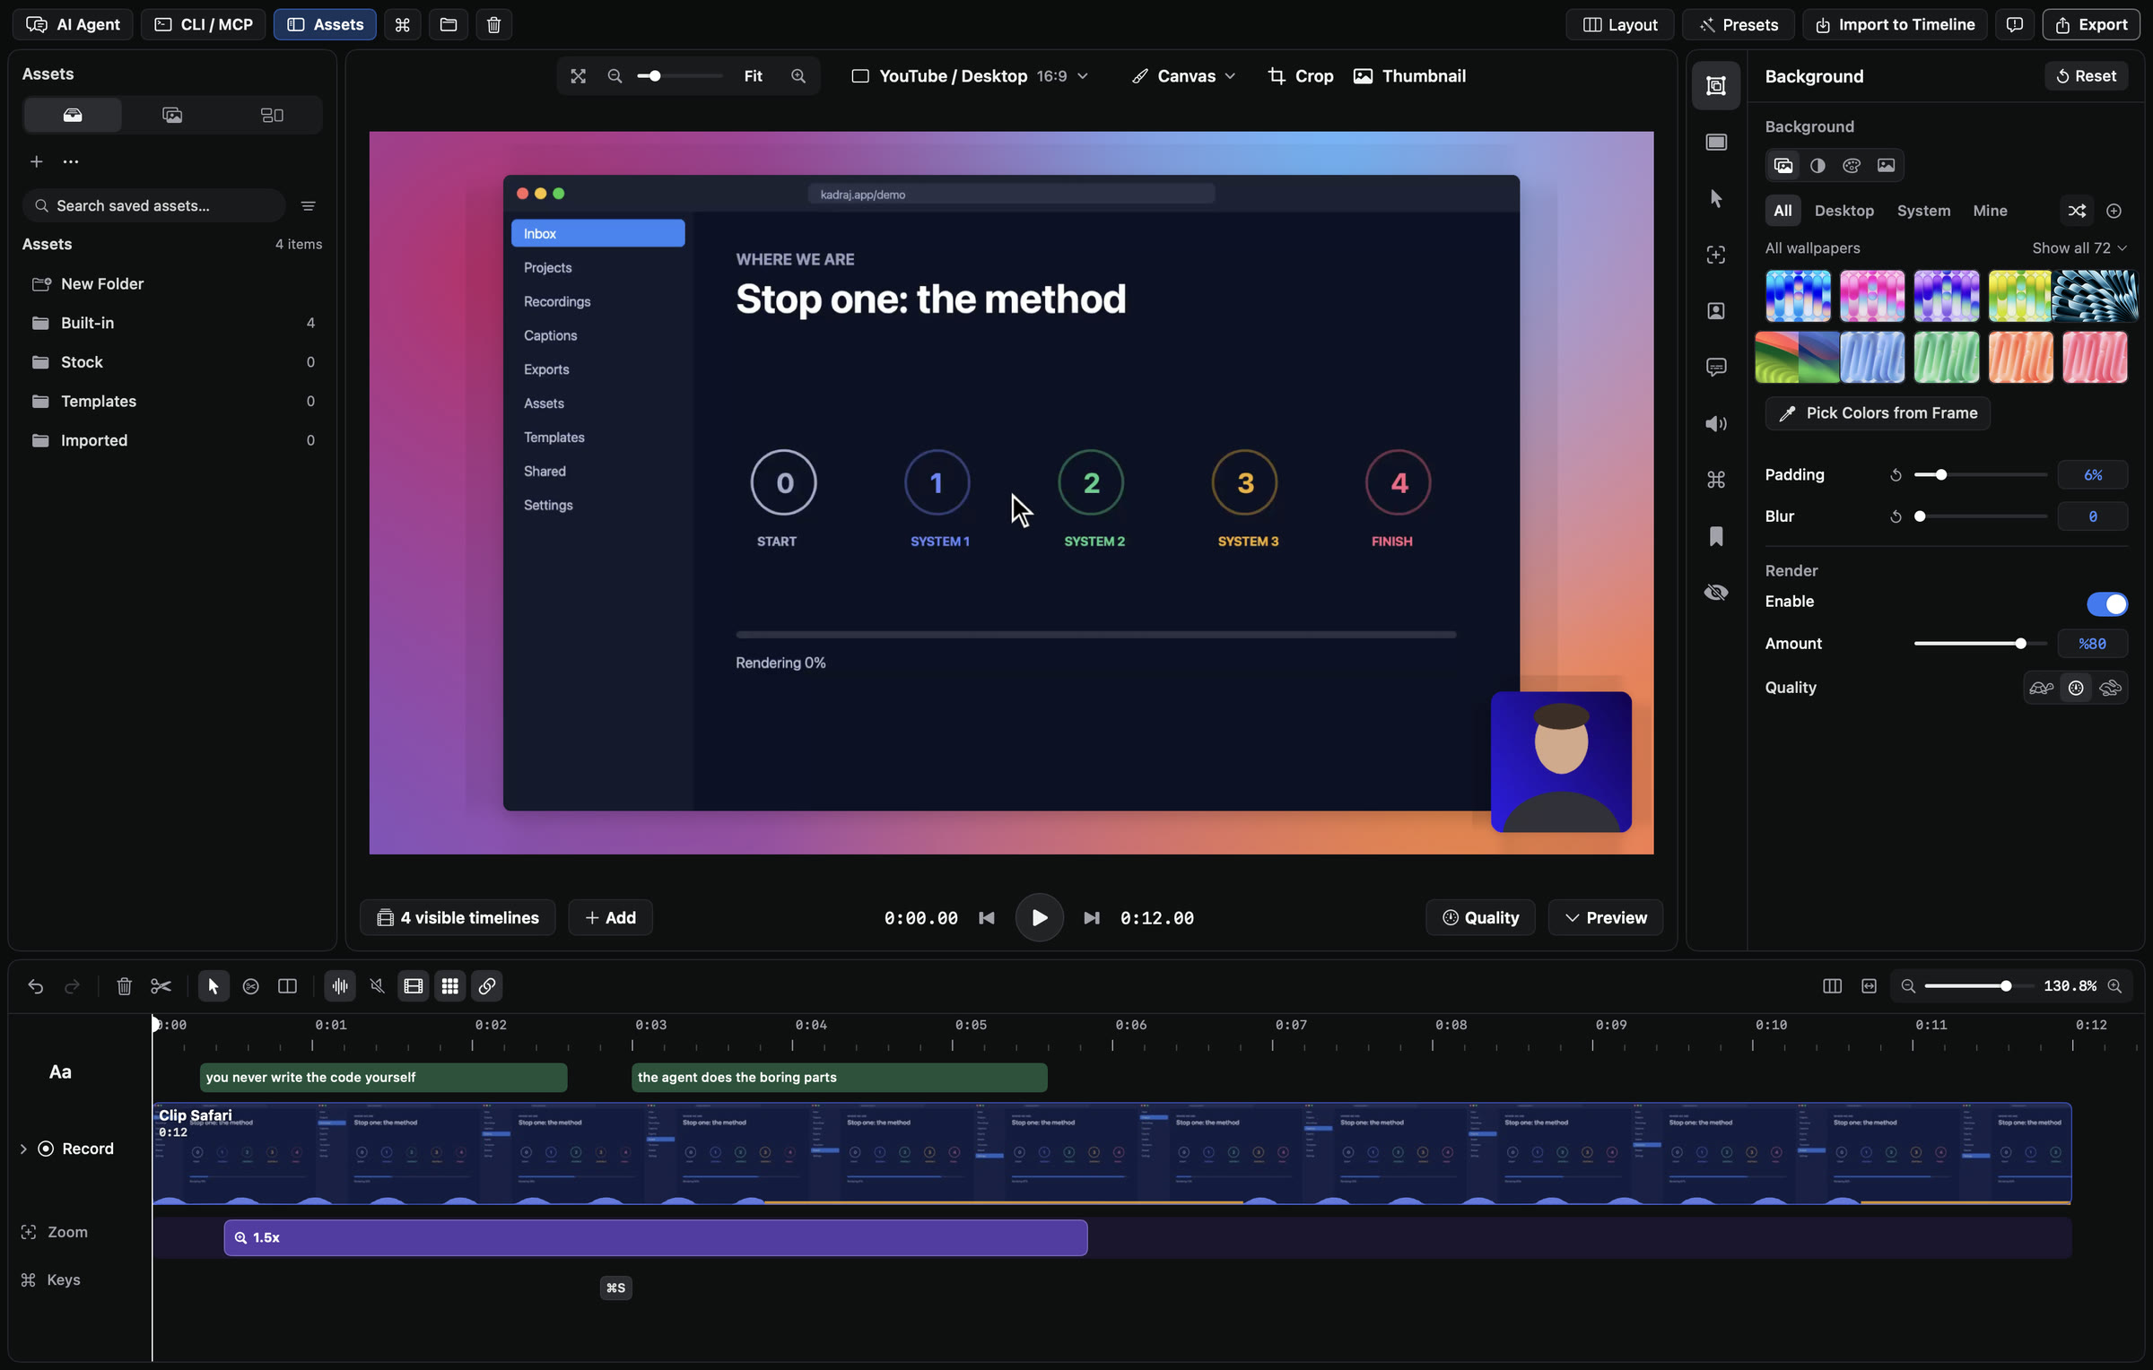Click the Export button
The width and height of the screenshot is (2153, 1370).
click(2091, 24)
